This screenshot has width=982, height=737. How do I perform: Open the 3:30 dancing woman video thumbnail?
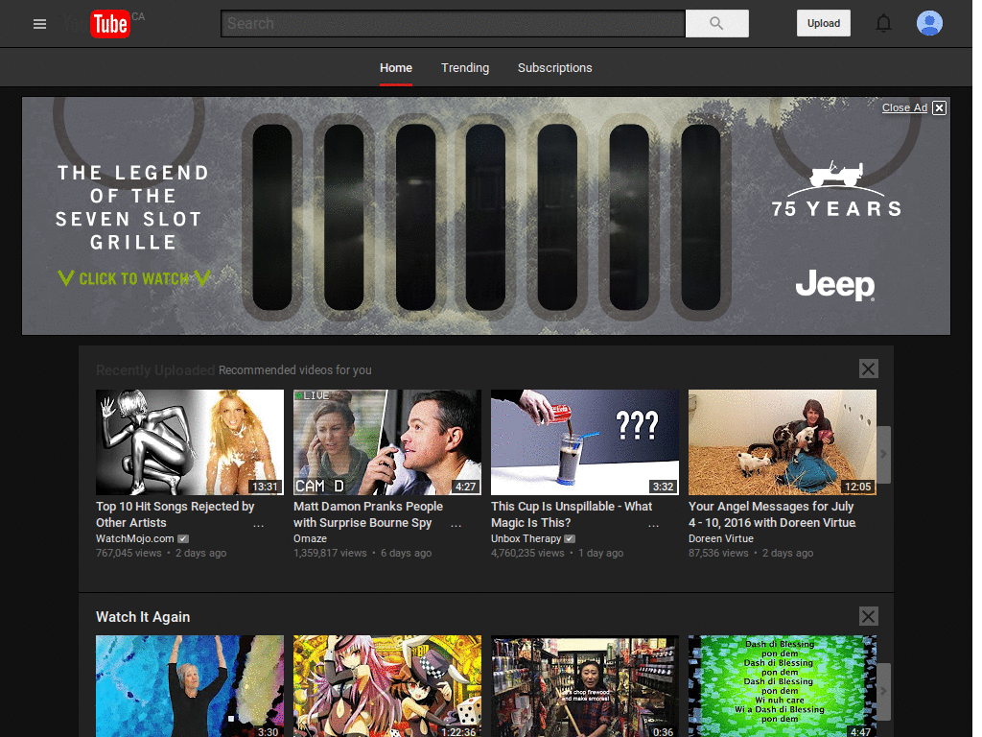tap(190, 686)
